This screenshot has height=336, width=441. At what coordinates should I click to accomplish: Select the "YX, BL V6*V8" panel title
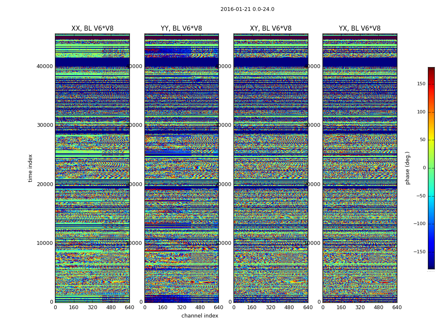(x=360, y=29)
